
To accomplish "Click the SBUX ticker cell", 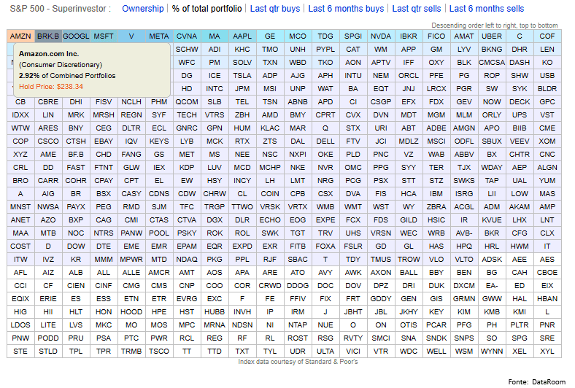I will coord(492,141).
